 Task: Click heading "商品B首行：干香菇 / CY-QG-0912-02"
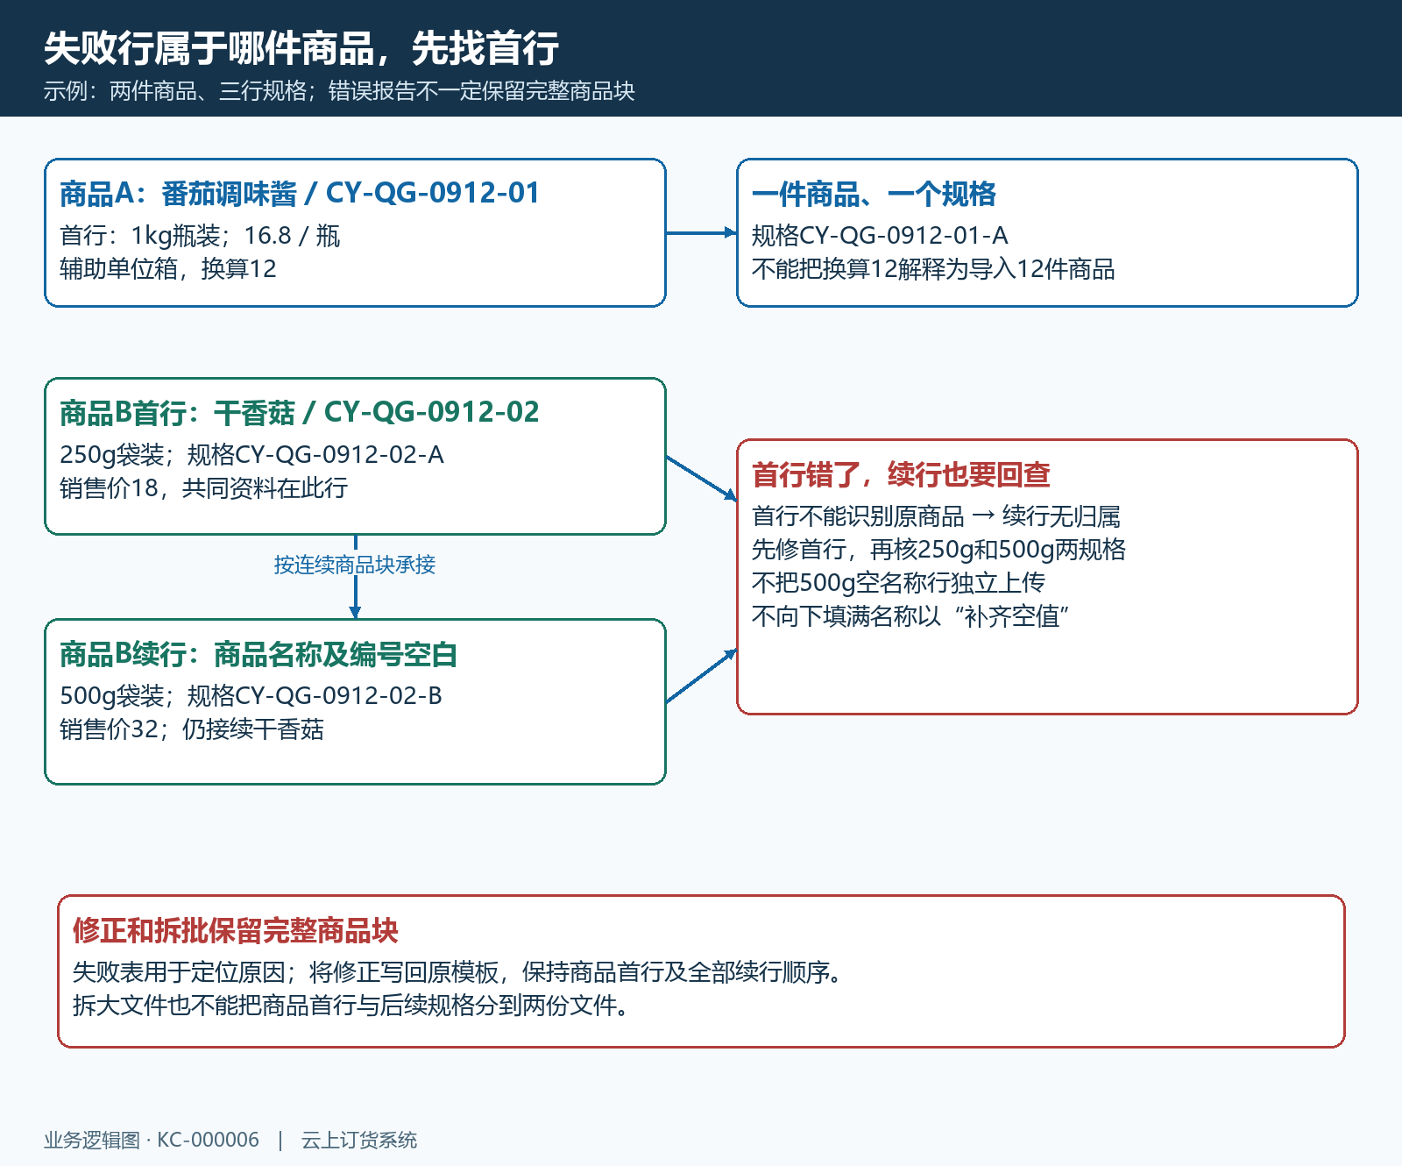(300, 412)
